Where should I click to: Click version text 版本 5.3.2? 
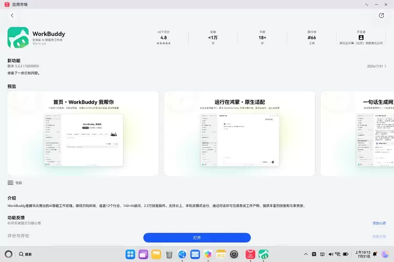(x=23, y=66)
